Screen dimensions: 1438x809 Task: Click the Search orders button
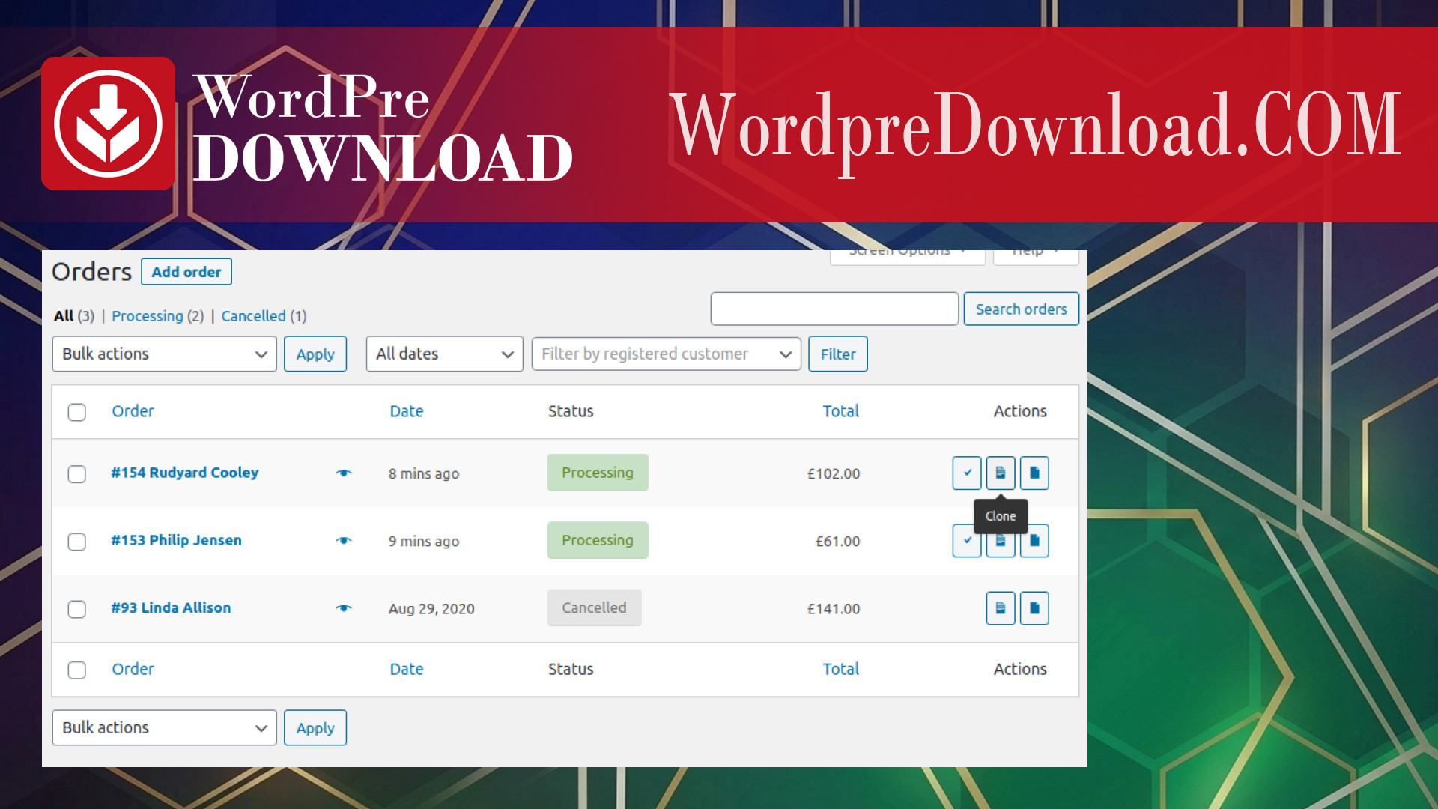tap(1021, 309)
